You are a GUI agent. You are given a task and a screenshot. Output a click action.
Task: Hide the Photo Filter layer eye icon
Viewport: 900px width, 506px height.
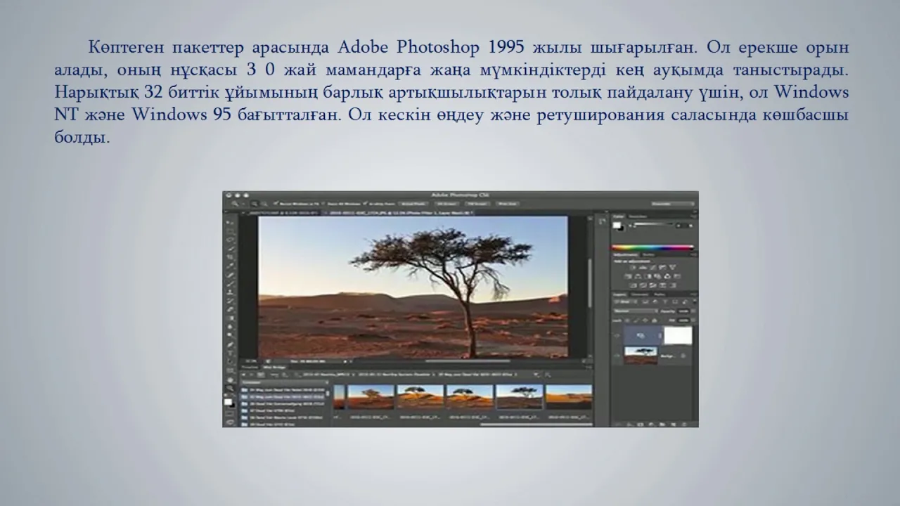[x=617, y=336]
